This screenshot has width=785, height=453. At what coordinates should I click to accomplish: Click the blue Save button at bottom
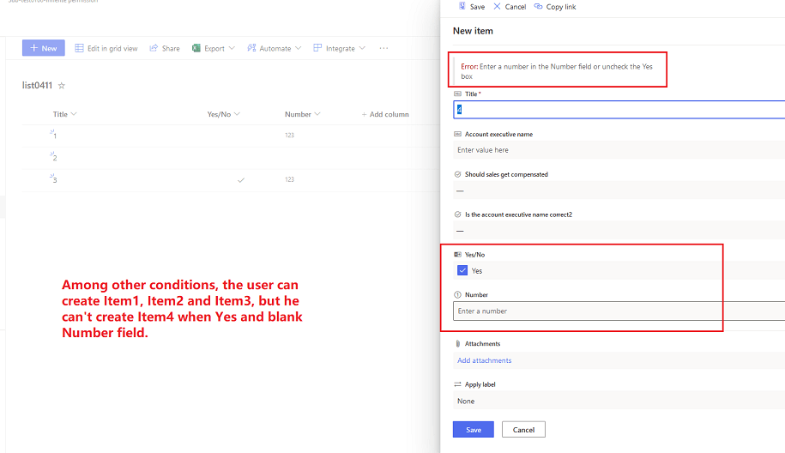click(x=473, y=430)
